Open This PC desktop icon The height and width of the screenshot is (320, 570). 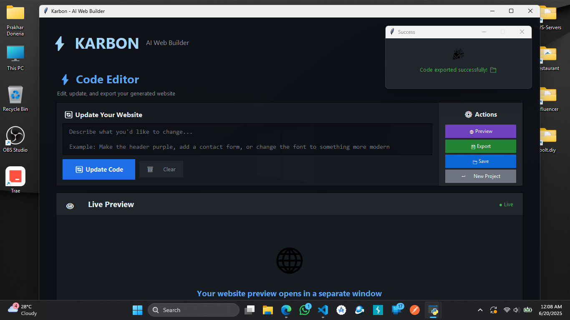click(x=15, y=58)
